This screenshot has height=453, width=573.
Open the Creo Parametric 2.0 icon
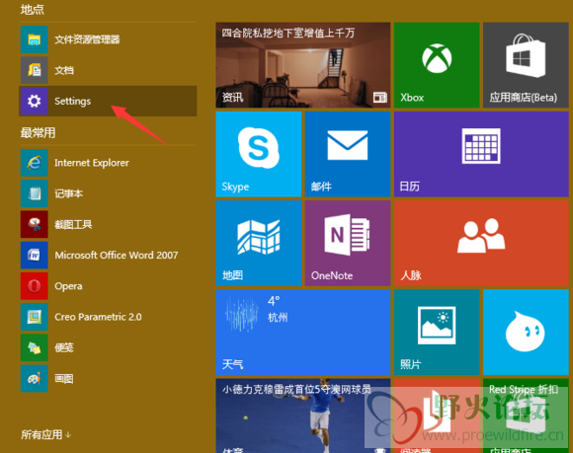[34, 317]
